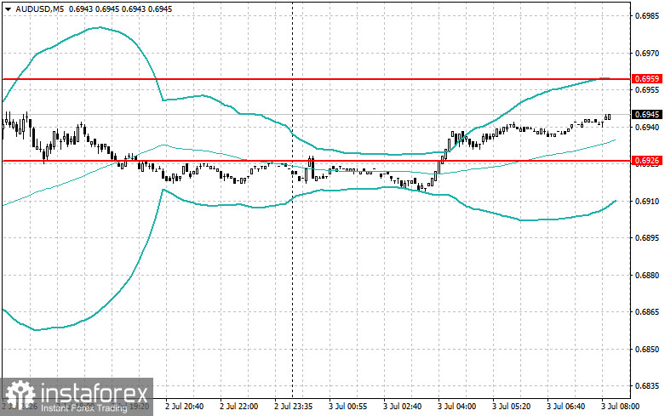The height and width of the screenshot is (416, 665).
Task: Click the 0.6985 price scale label
Action: point(647,16)
